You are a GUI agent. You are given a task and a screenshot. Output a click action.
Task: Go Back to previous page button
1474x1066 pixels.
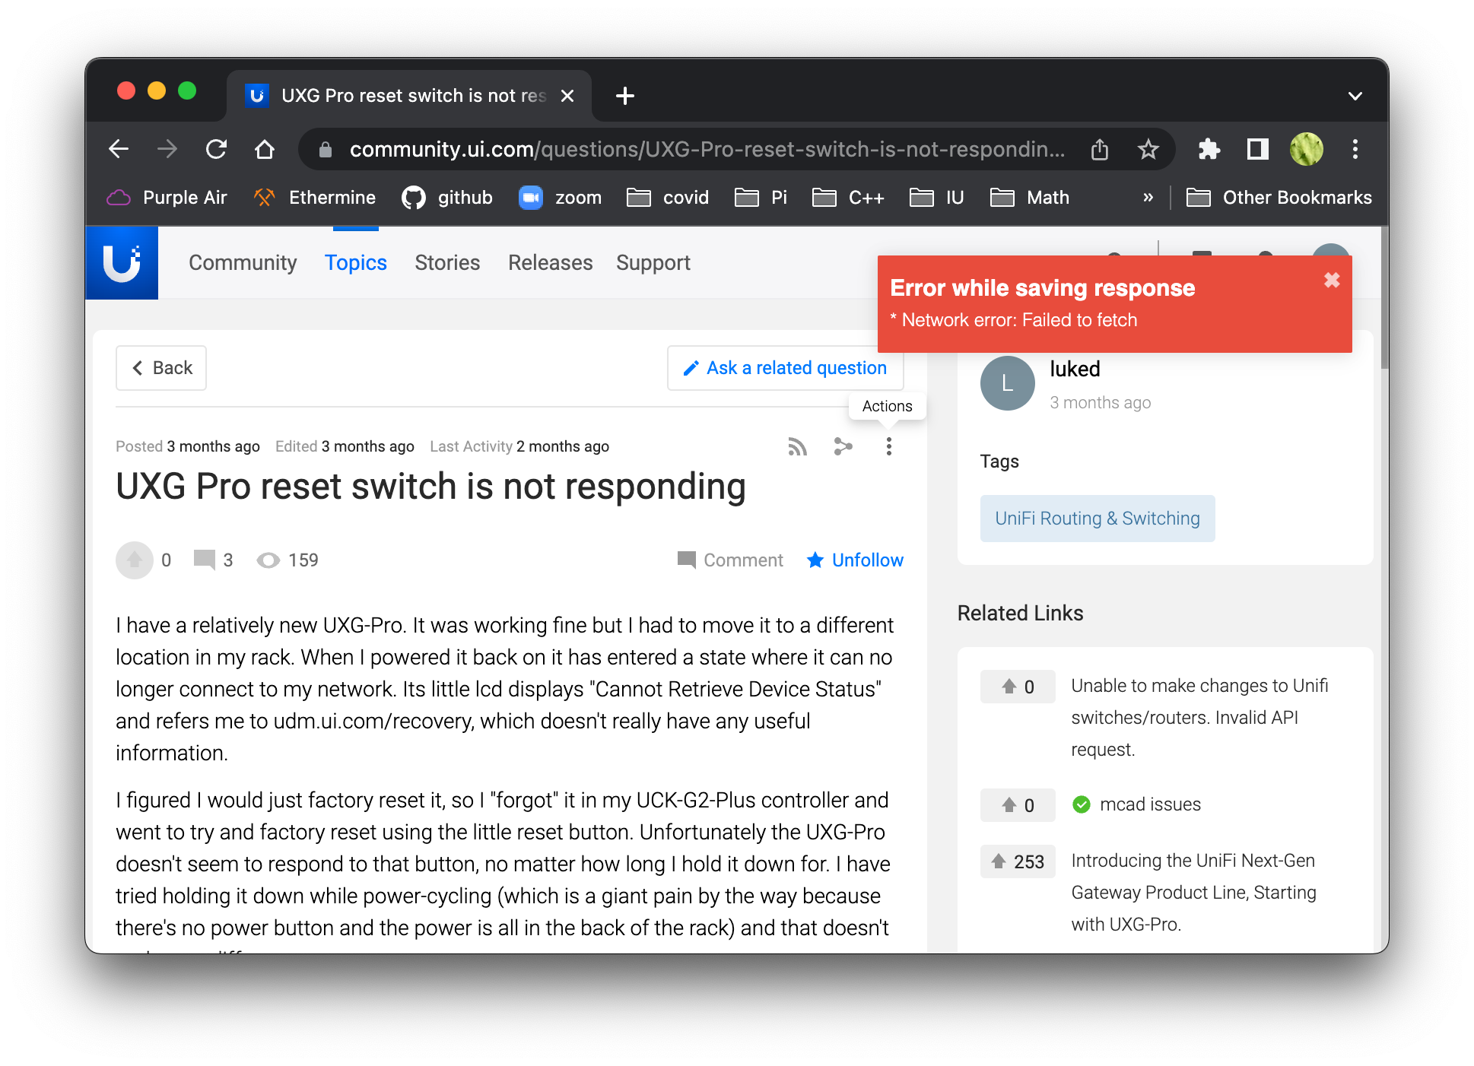tap(161, 368)
